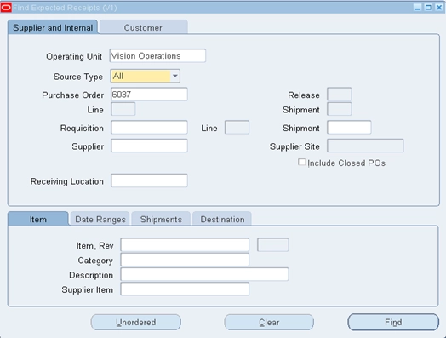Click the Shipment field on Requisition row

(x=349, y=127)
